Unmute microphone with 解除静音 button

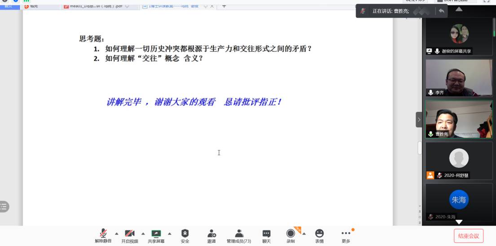pyautogui.click(x=103, y=235)
